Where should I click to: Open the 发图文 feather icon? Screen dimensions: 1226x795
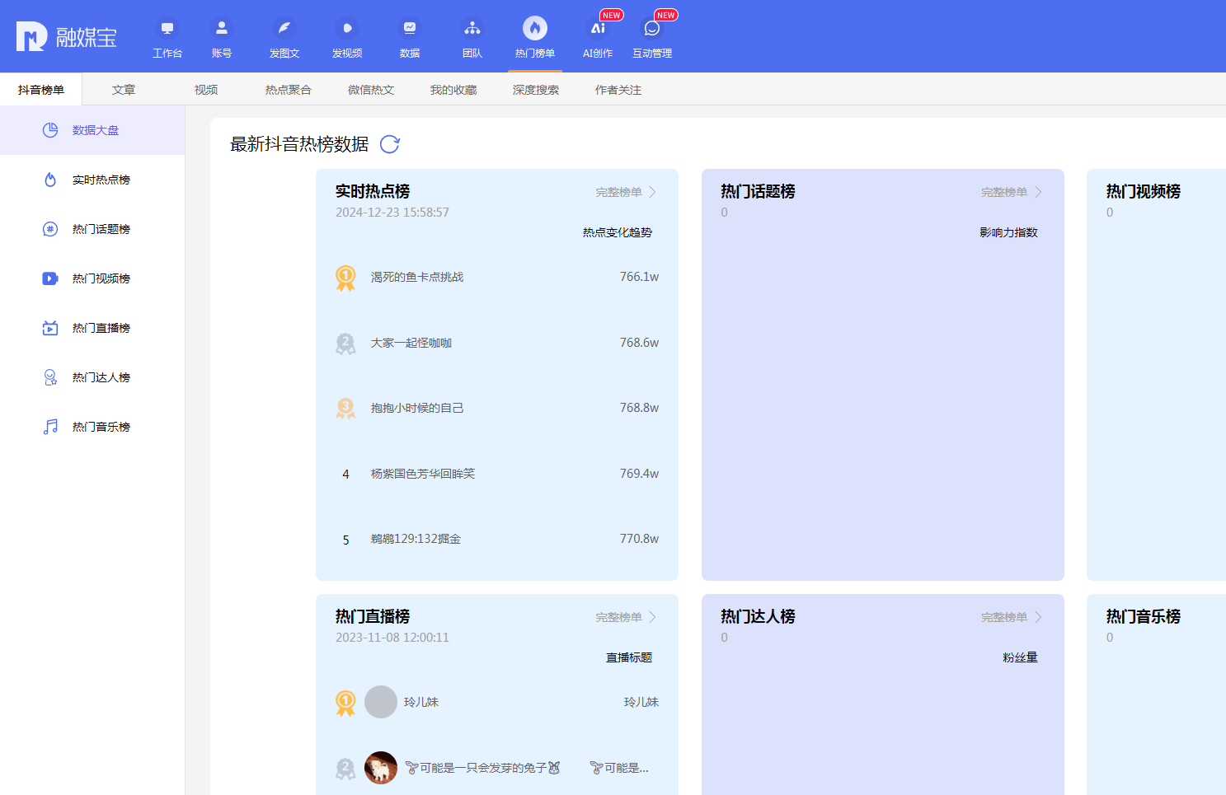[284, 28]
